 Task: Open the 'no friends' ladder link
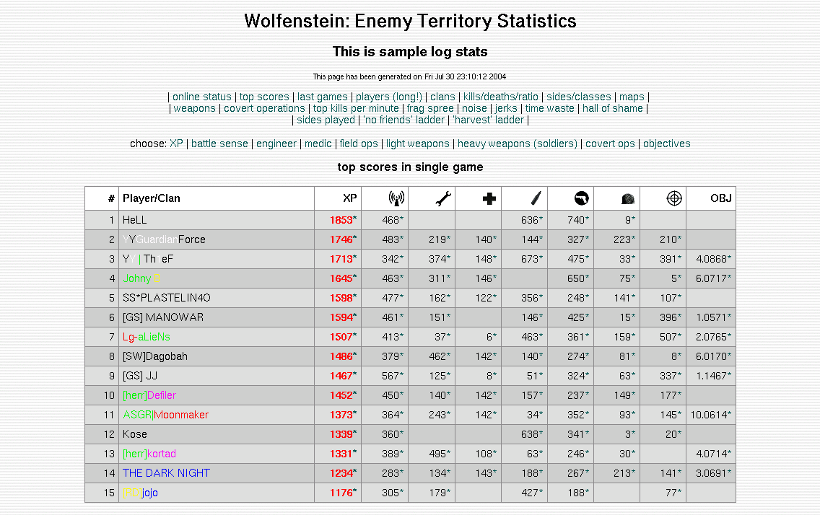404,120
